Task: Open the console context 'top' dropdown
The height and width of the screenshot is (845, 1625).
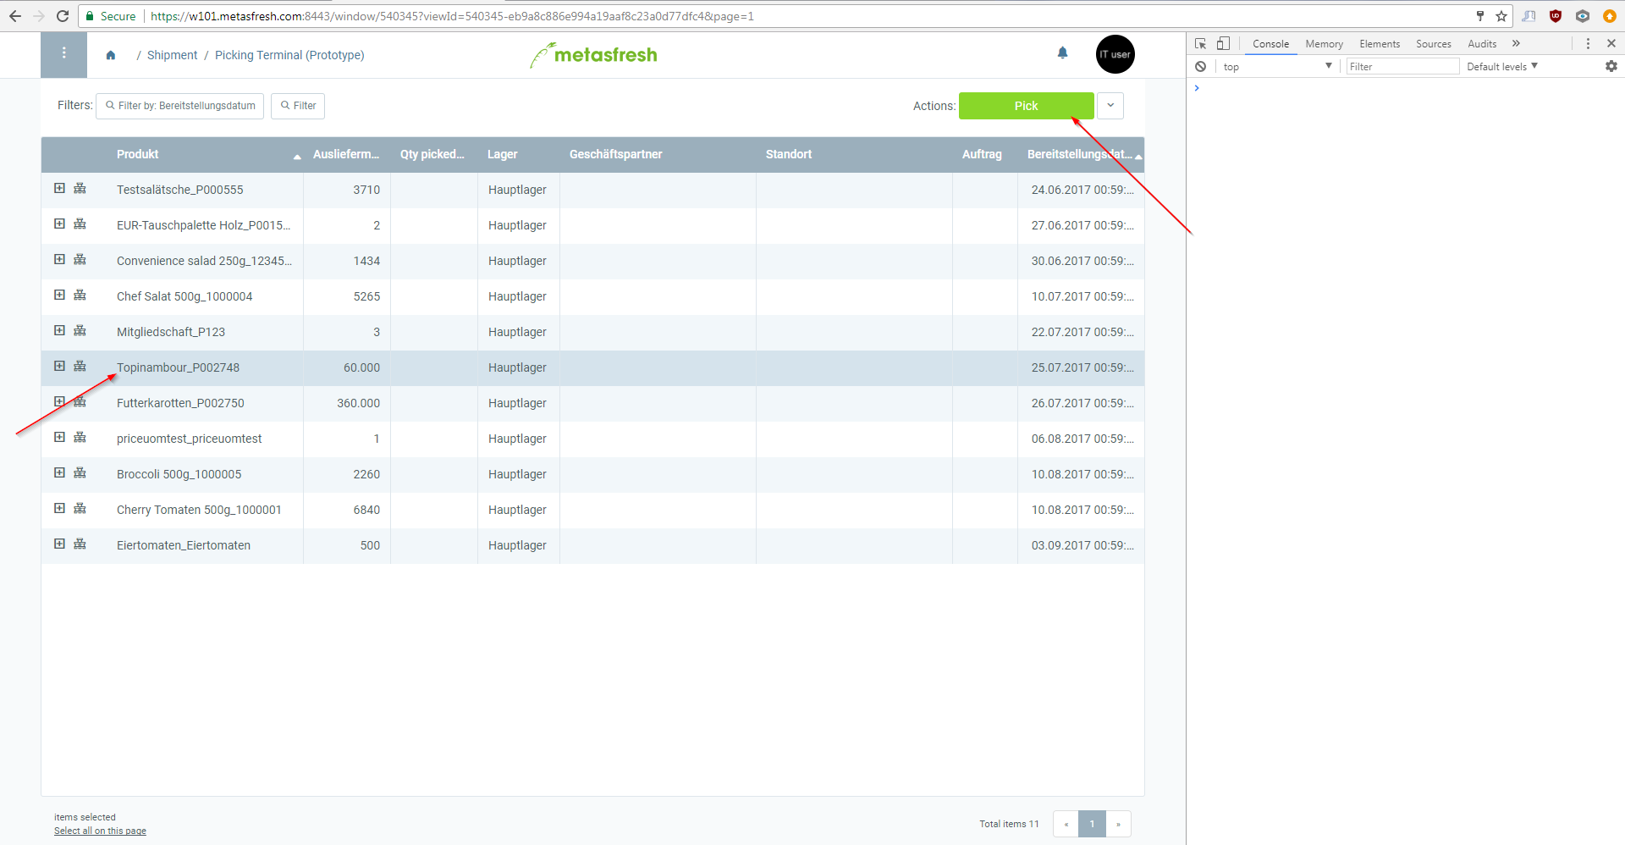Action: [x=1277, y=66]
